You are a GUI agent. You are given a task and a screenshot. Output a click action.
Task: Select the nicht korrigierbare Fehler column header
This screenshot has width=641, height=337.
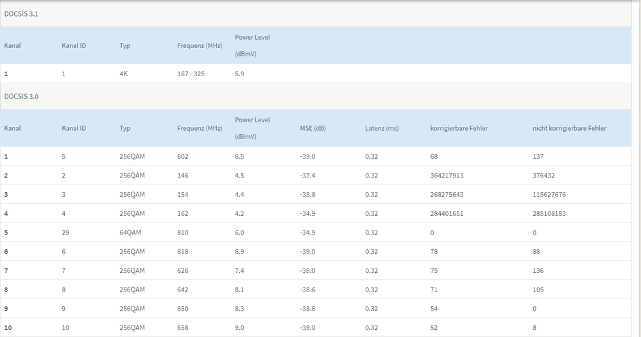(x=569, y=128)
